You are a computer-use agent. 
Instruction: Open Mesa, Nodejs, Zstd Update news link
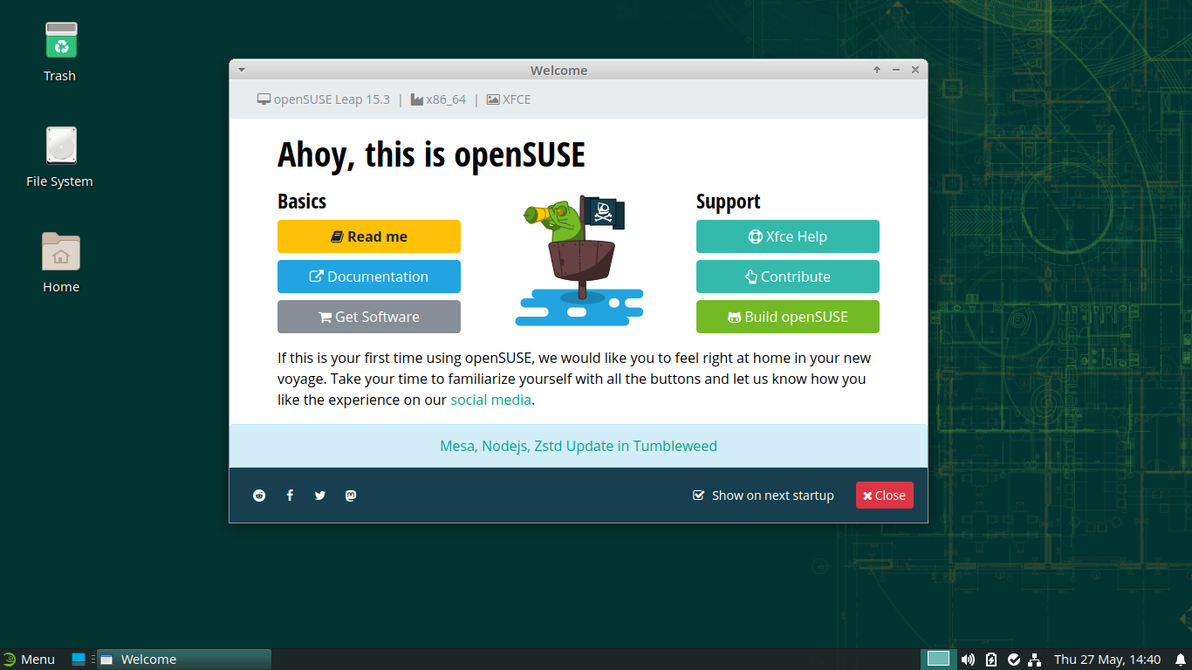pos(579,446)
